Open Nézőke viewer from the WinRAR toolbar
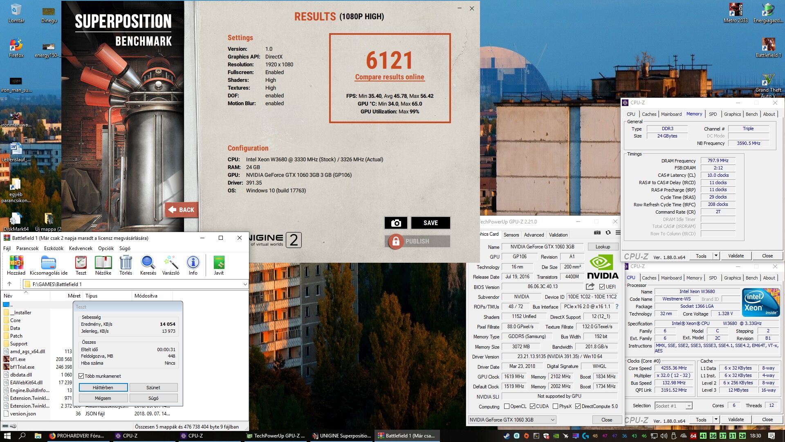The height and width of the screenshot is (442, 785). (x=103, y=265)
